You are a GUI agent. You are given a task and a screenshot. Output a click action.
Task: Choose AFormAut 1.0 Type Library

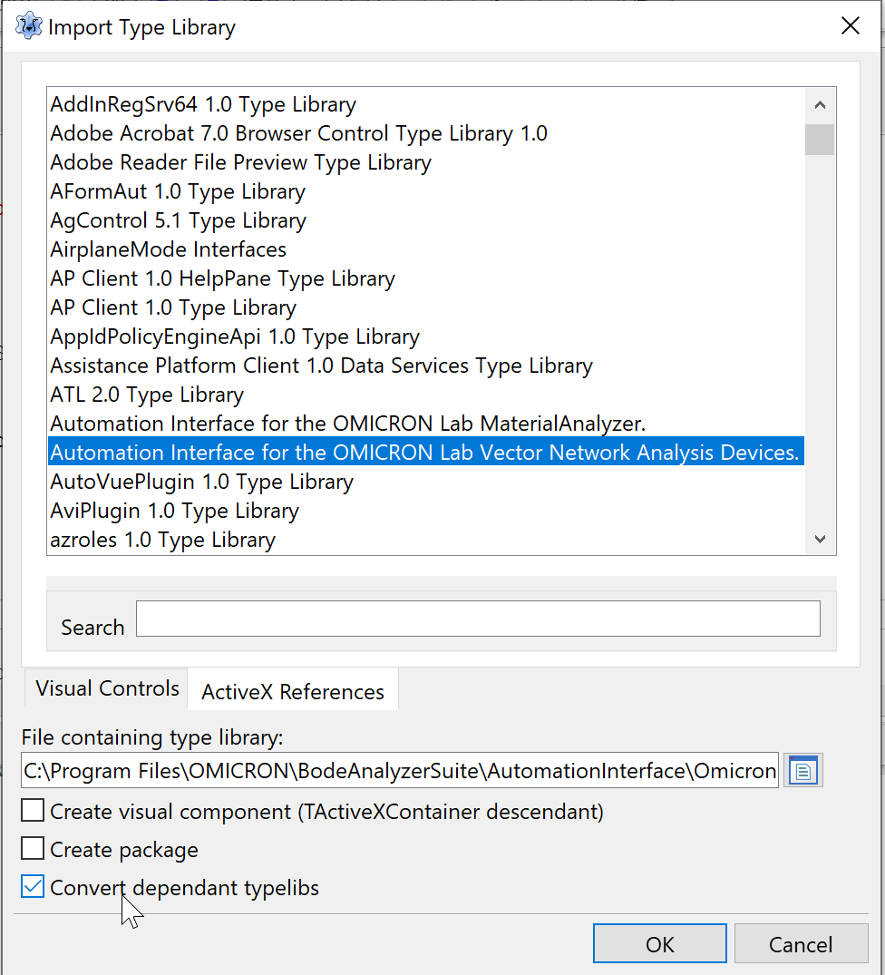(426, 191)
